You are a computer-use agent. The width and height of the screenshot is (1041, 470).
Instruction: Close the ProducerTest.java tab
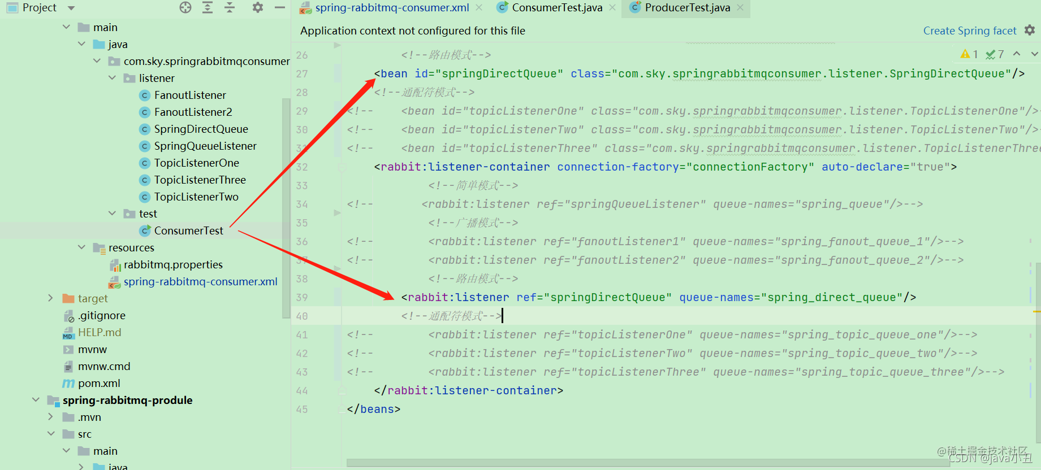click(x=740, y=7)
